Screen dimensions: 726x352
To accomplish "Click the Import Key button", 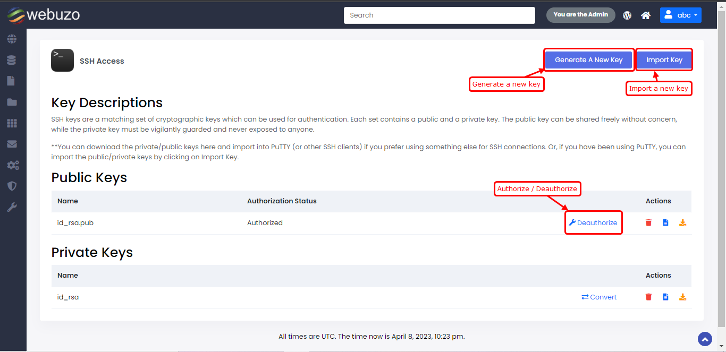I will point(664,60).
